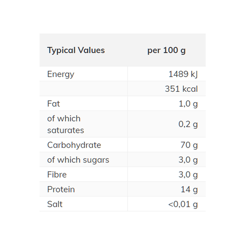Click the 0,2 g saturates value

188,124
